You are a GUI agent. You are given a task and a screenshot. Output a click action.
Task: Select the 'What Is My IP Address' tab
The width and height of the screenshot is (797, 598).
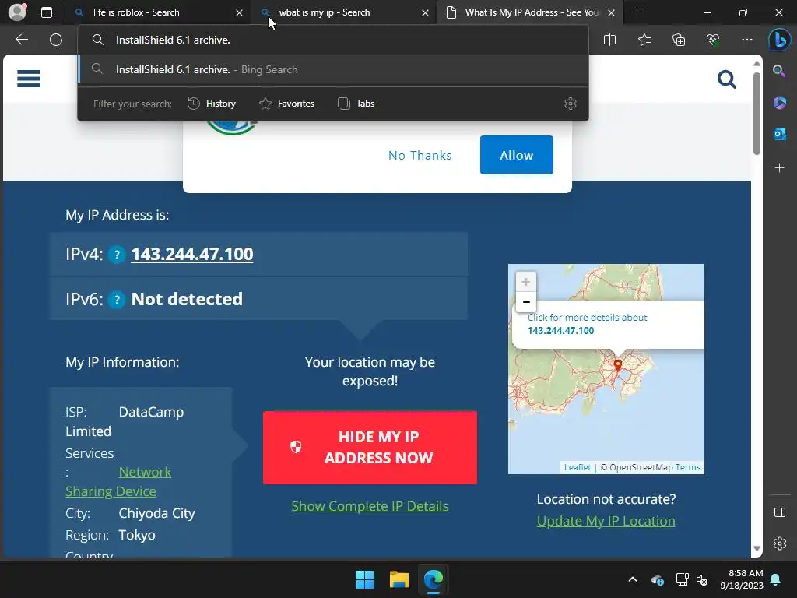tap(528, 12)
